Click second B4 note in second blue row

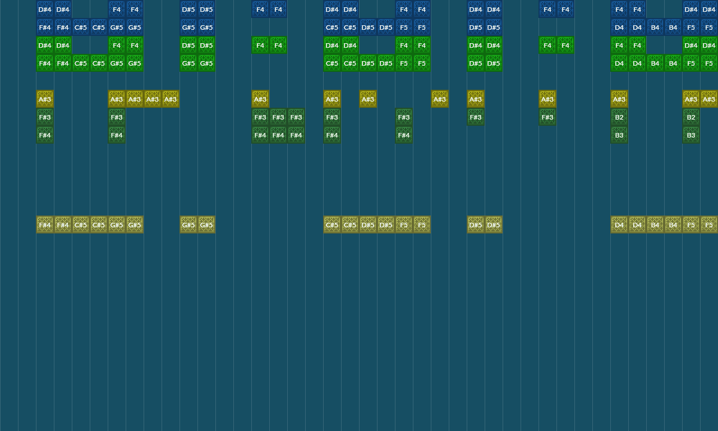[673, 27]
